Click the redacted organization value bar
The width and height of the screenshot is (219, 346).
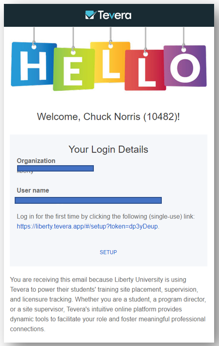[55, 169]
